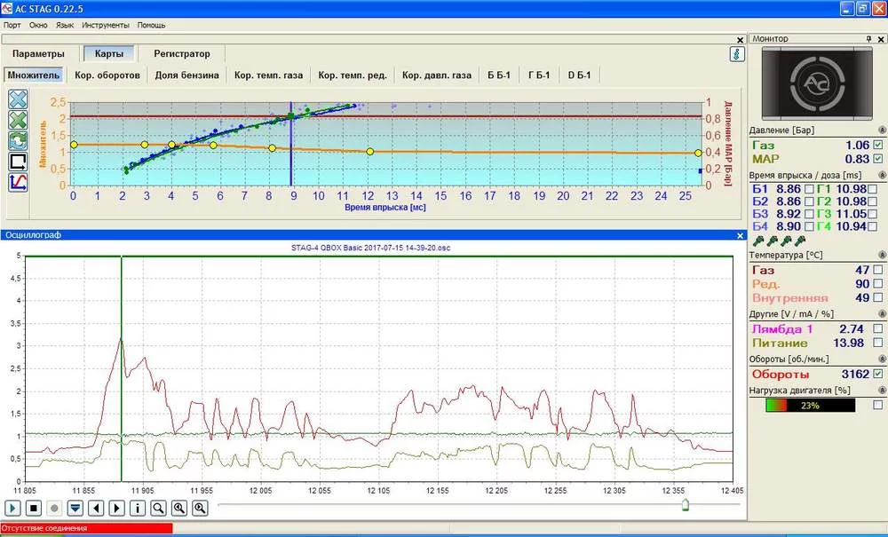Viewport: 888px width, 537px height.
Task: Collapse the Давление [Бар] section
Action: coord(881,130)
